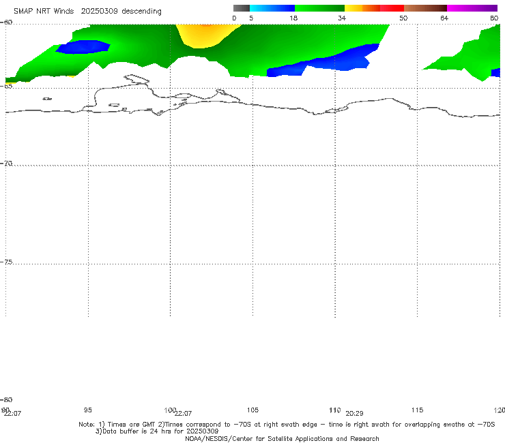
Task: Click the scale label 34
Action: (342, 18)
